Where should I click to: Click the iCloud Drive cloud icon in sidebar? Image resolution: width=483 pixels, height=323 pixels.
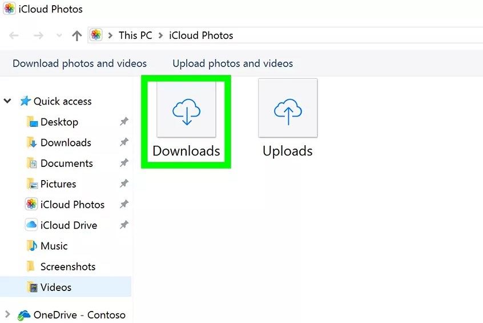pyautogui.click(x=31, y=225)
